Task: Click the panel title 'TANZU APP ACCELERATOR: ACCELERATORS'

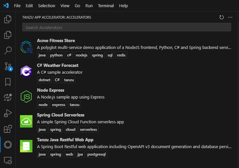Action: pyautogui.click(x=57, y=17)
